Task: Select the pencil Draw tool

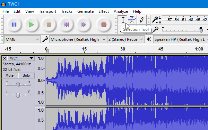Action: click(142, 20)
